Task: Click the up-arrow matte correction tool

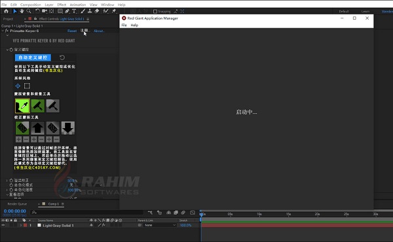Action: tap(37, 128)
